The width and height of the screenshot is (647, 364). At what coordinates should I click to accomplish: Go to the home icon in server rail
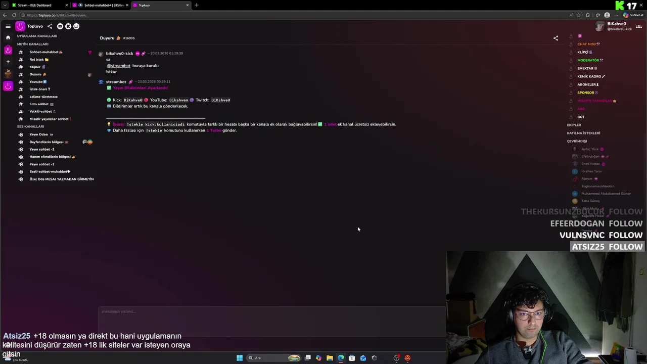(8, 37)
